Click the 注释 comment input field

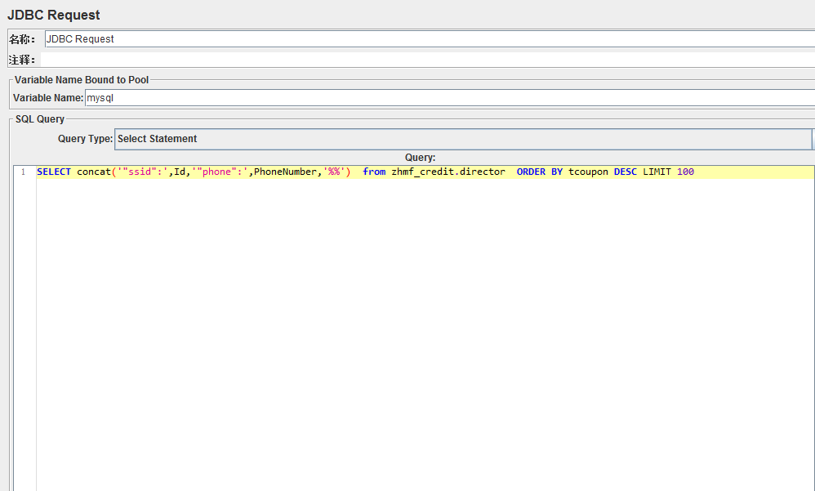point(428,60)
